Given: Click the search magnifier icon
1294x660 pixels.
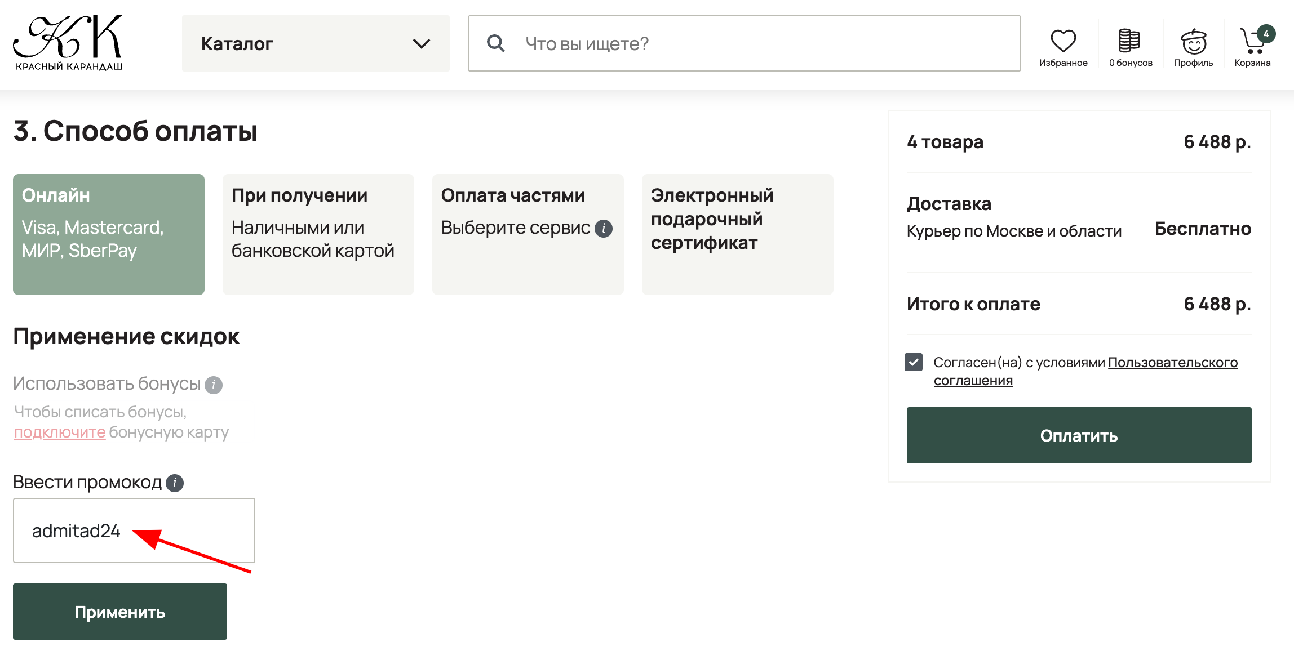Looking at the screenshot, I should (495, 43).
